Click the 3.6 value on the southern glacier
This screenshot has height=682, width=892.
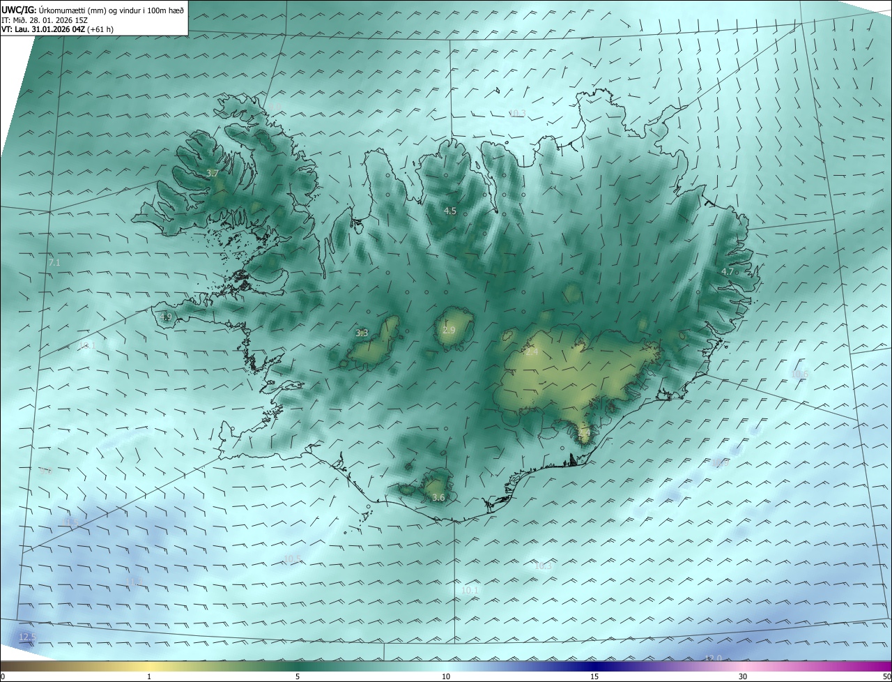pos(438,498)
